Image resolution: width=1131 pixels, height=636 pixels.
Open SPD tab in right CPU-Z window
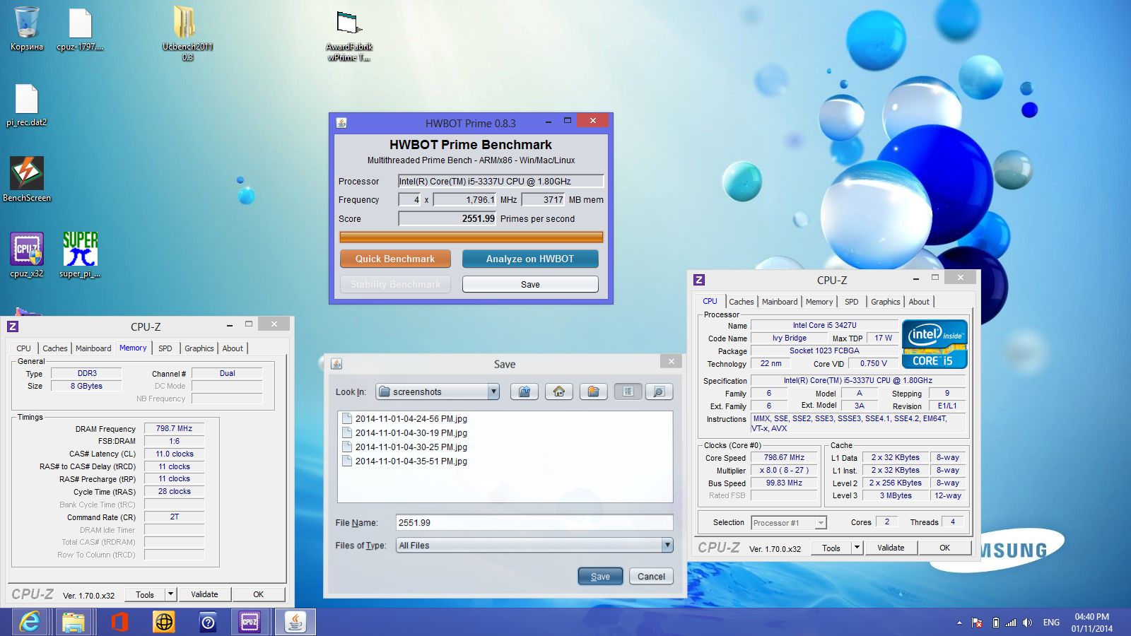point(852,302)
